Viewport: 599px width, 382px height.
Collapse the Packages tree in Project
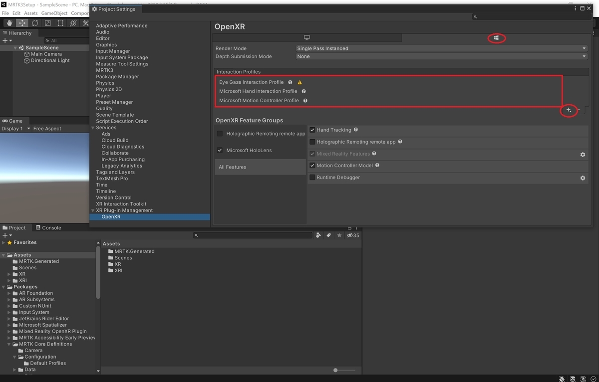(x=3, y=287)
